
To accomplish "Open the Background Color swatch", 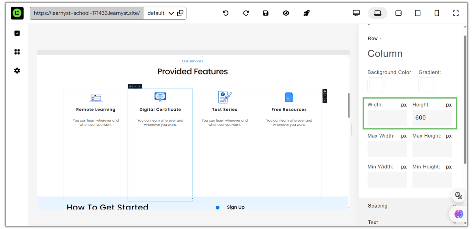I will (376, 85).
